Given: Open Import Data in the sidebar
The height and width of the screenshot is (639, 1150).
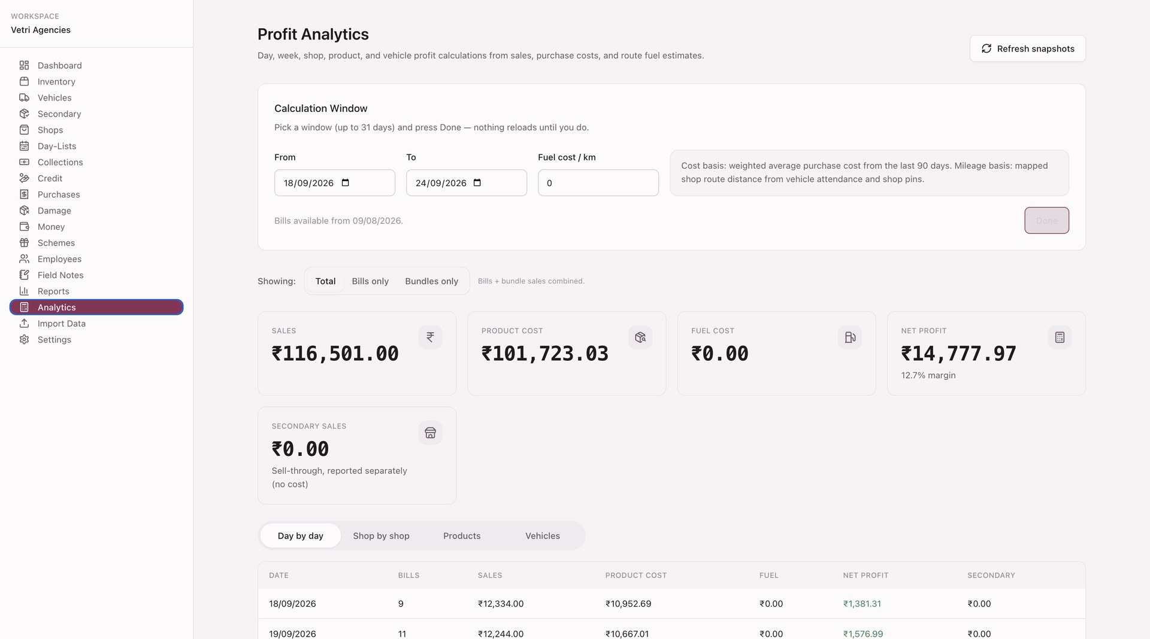Looking at the screenshot, I should 96,324.
